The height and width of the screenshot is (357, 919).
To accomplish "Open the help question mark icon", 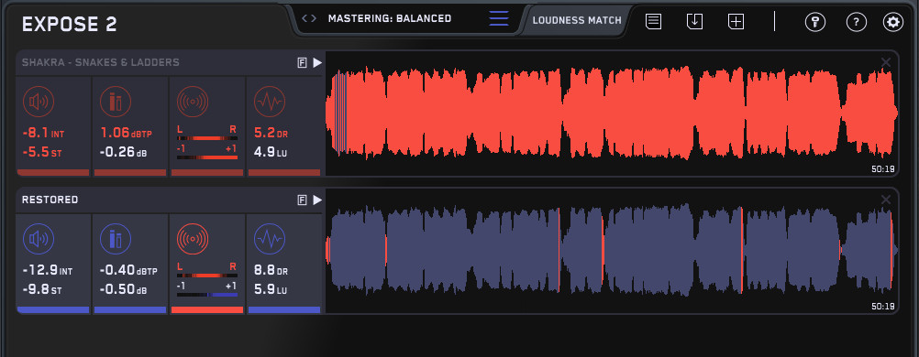I will (857, 22).
